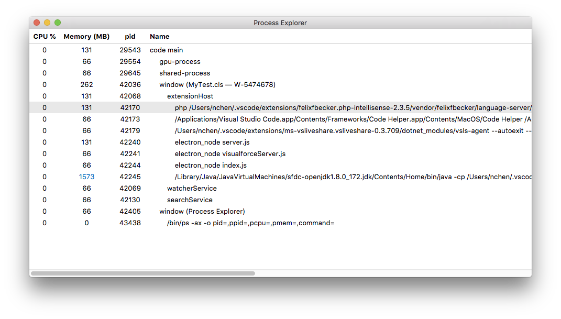The height and width of the screenshot is (319, 561).
Task: Select the shared-process row
Action: 281,73
